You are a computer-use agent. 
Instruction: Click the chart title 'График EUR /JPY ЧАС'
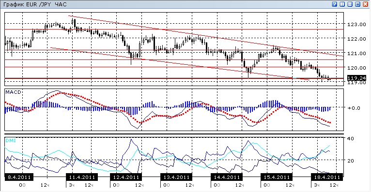point(35,4)
